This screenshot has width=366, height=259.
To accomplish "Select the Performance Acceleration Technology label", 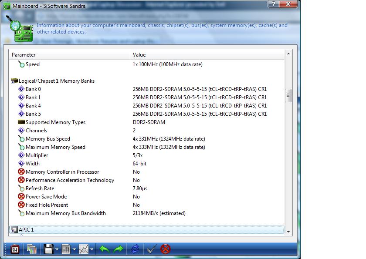I will [x=70, y=180].
